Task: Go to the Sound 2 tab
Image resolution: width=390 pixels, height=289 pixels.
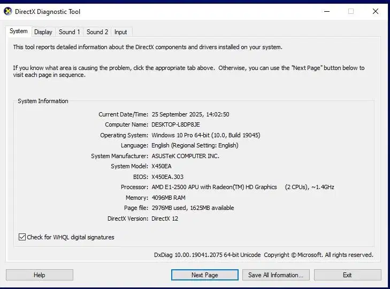Action: click(x=97, y=32)
